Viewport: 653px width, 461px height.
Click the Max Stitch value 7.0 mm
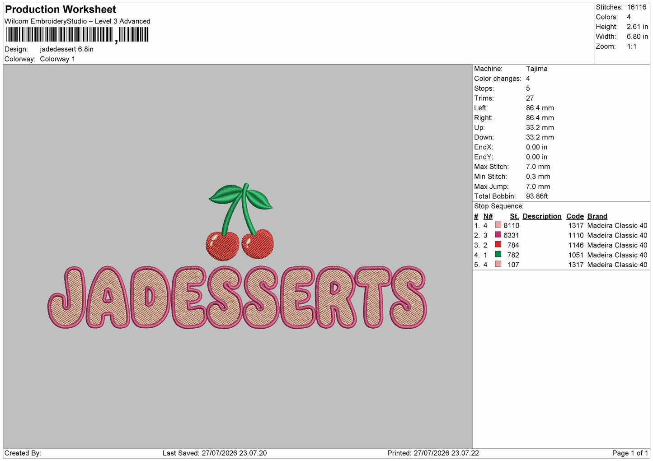click(x=538, y=167)
